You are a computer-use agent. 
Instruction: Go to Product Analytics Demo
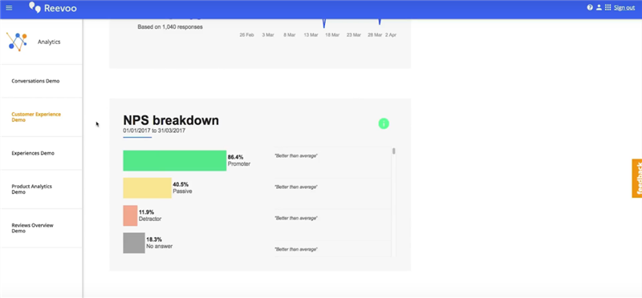click(31, 189)
